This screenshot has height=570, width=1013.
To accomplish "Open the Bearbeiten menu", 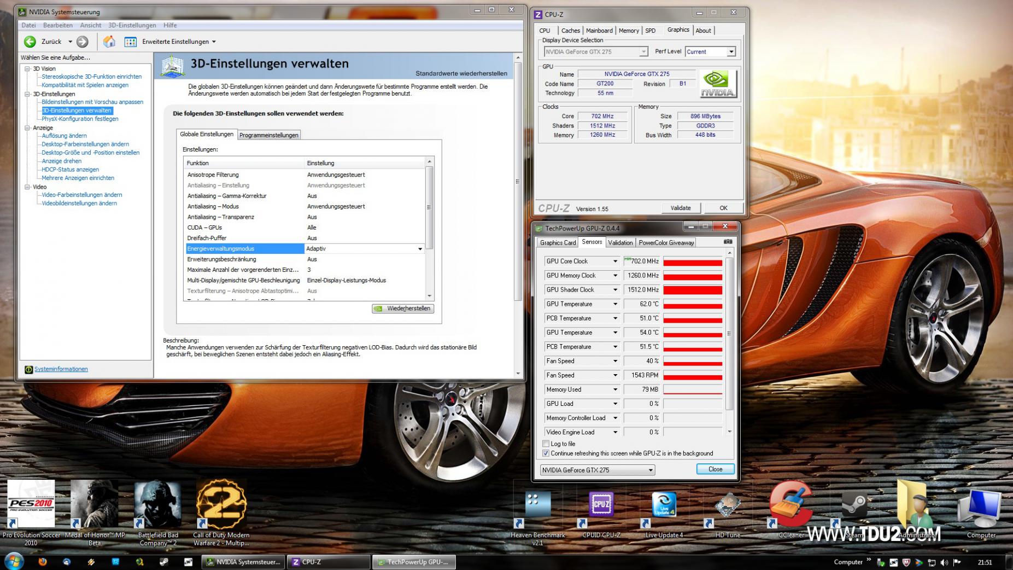I will coord(58,25).
